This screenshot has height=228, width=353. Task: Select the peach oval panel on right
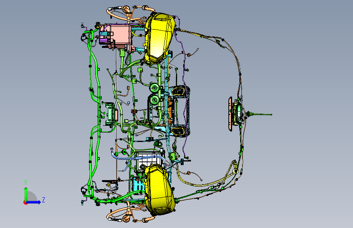(230, 114)
